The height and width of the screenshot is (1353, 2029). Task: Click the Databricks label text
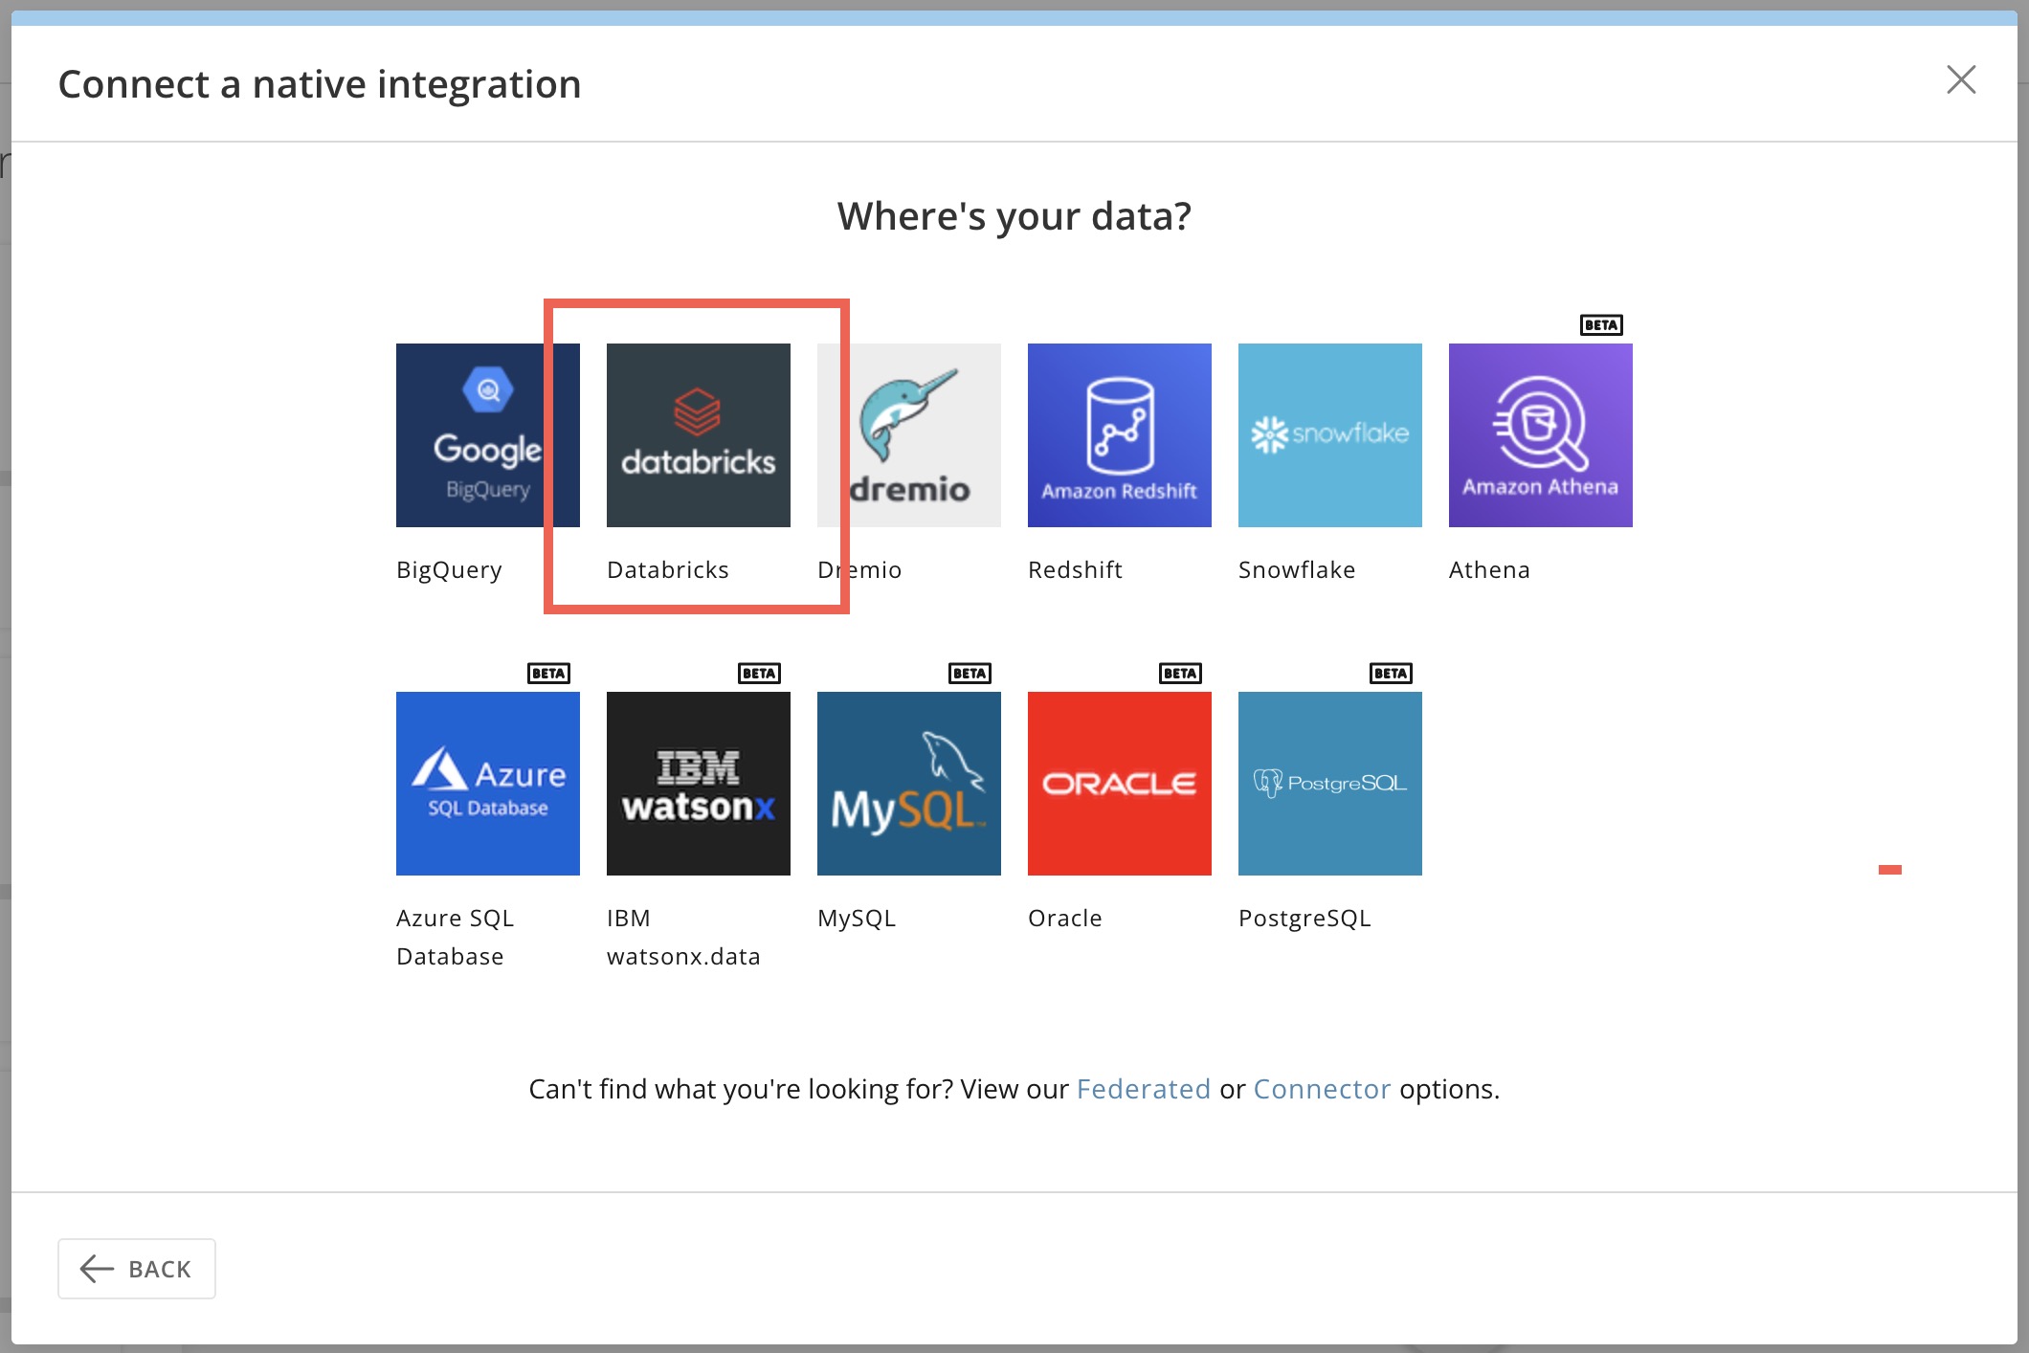(667, 569)
